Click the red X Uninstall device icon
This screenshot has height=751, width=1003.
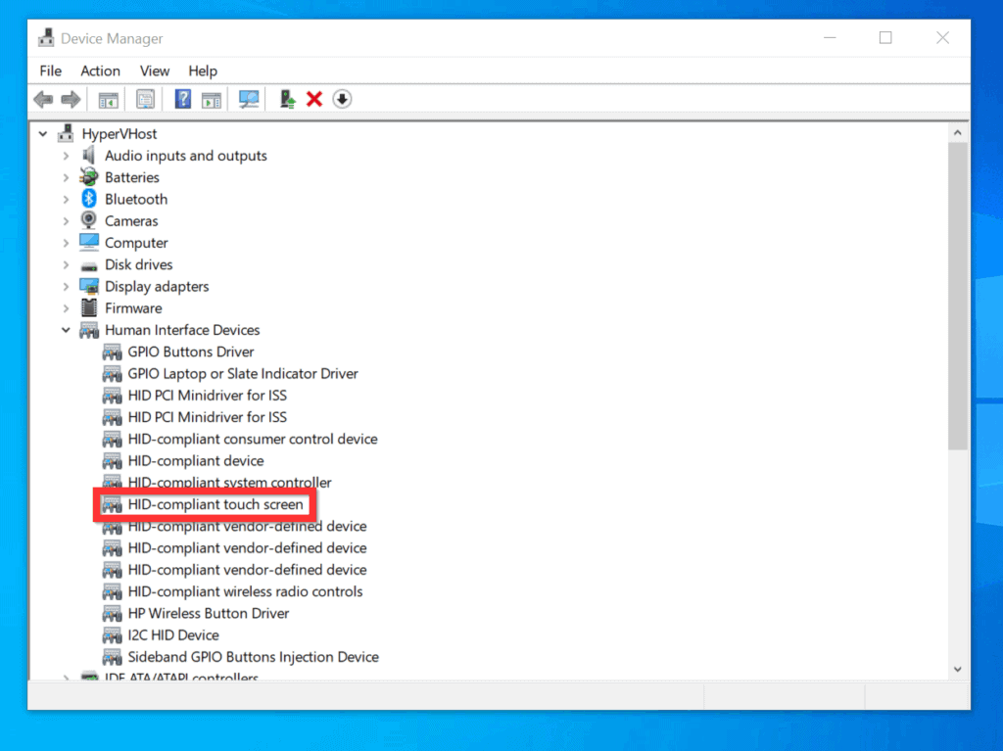click(314, 99)
